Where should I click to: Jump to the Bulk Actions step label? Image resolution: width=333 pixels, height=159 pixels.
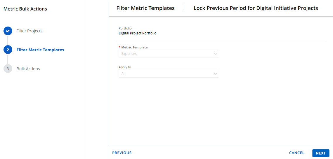pyautogui.click(x=28, y=69)
